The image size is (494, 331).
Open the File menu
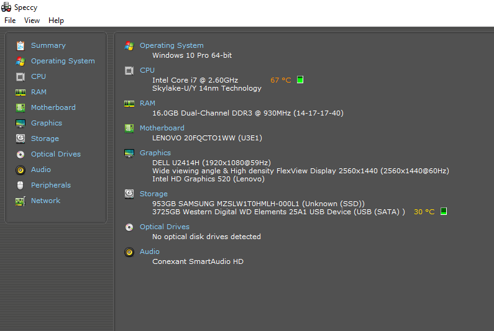(x=10, y=20)
